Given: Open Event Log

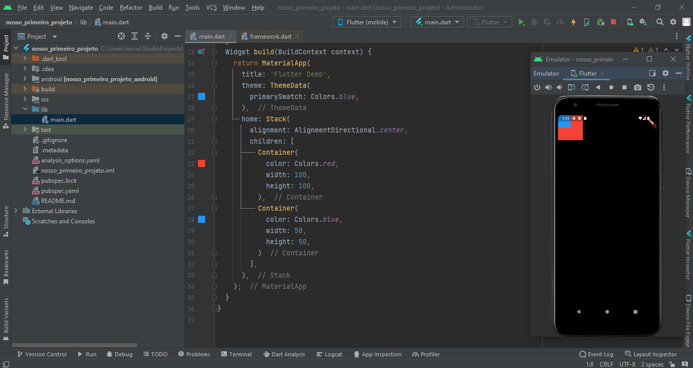Looking at the screenshot, I should pyautogui.click(x=596, y=354).
